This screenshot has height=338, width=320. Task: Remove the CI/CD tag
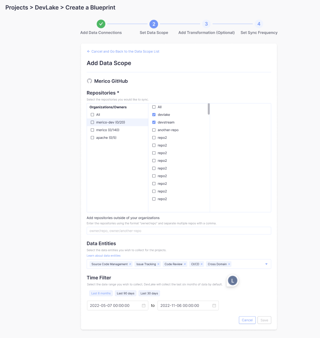[202, 264]
